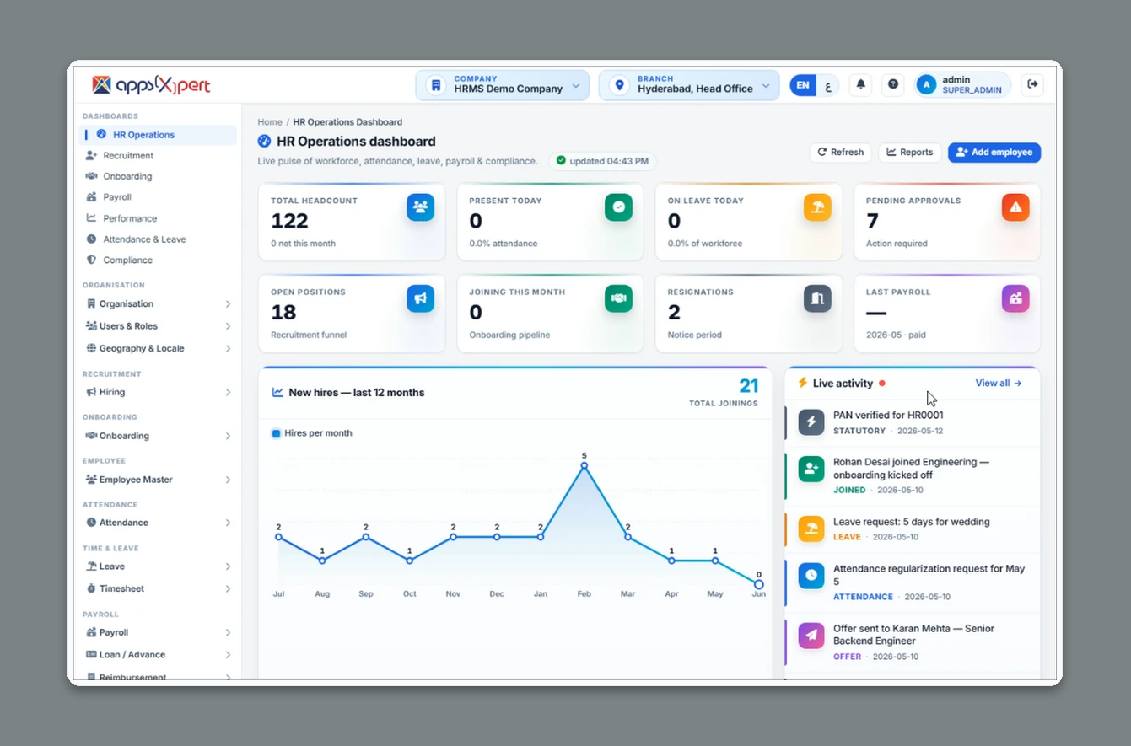Click the Resignations door icon
1131x746 pixels.
tap(817, 298)
